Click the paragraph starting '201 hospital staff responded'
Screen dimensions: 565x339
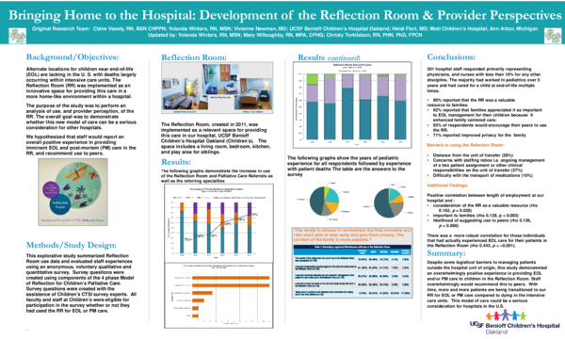(x=484, y=80)
